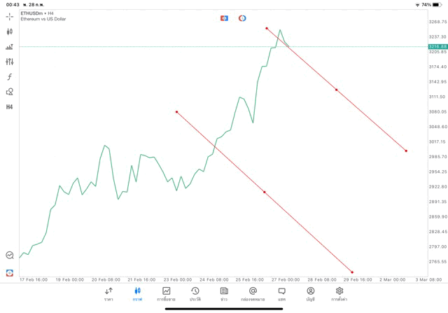Switch the chart type via candlestick icon
The height and width of the screenshot is (313, 448).
pos(10,32)
